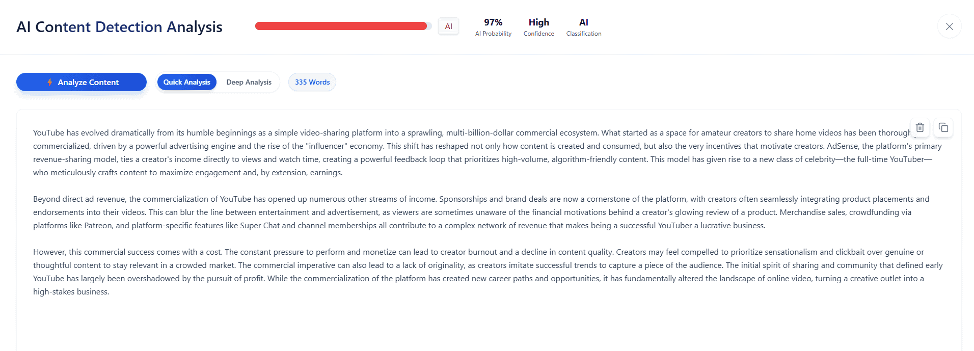This screenshot has width=974, height=351.
Task: Click the High Confidence indicator
Action: tap(538, 27)
